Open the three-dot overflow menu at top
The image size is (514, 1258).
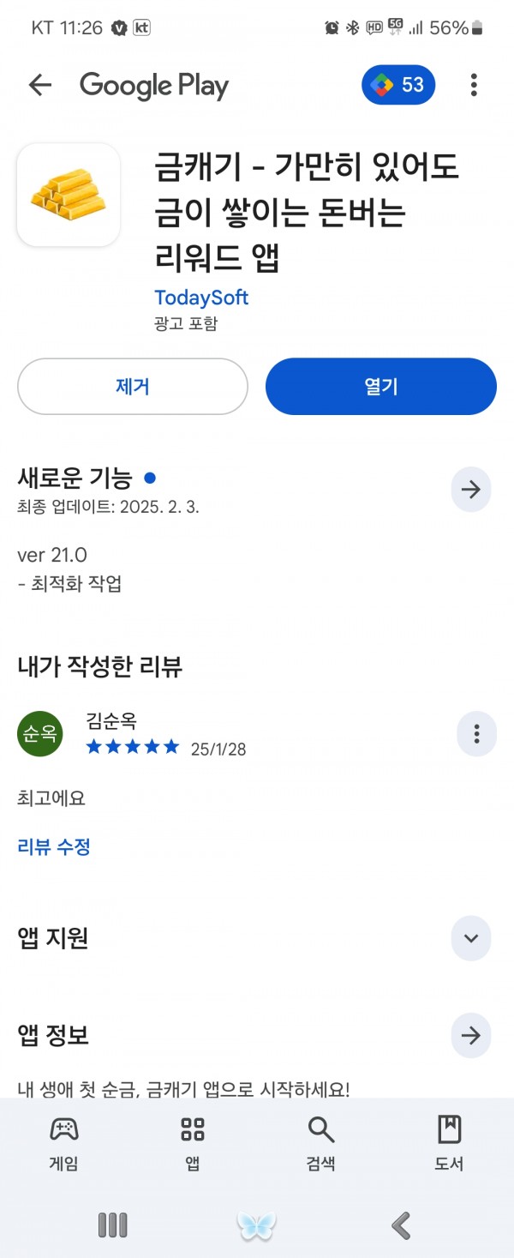pyautogui.click(x=474, y=85)
